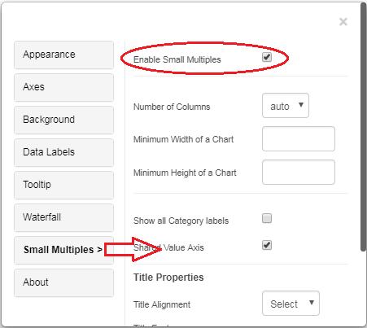Select the Data Labels tab
Image resolution: width=367 pixels, height=328 pixels.
coord(63,152)
